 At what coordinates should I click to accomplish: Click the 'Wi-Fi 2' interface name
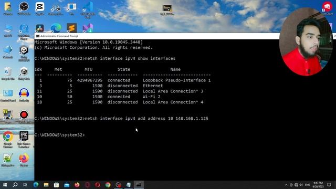pos(152,97)
